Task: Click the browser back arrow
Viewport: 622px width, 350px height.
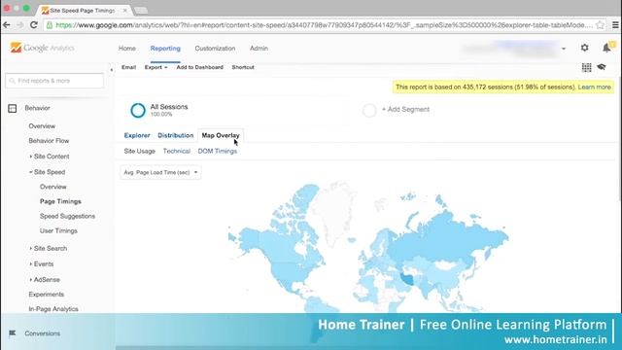Action: click(7, 25)
